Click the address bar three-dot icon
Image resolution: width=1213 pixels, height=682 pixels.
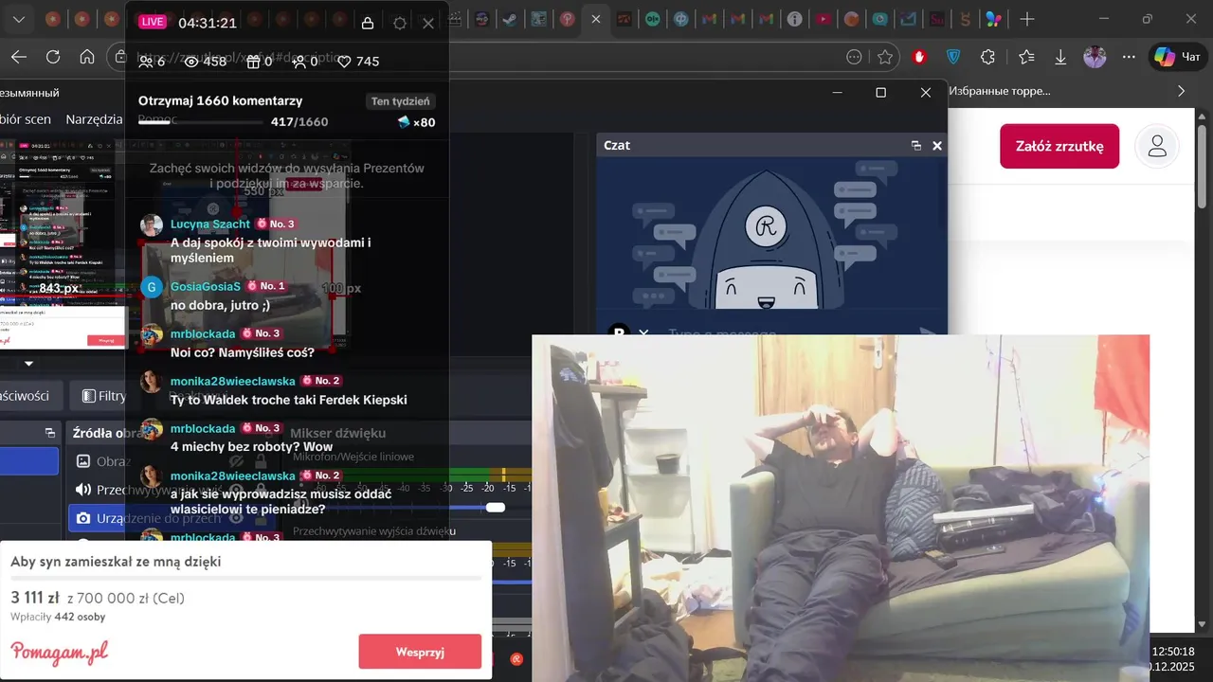coord(854,57)
